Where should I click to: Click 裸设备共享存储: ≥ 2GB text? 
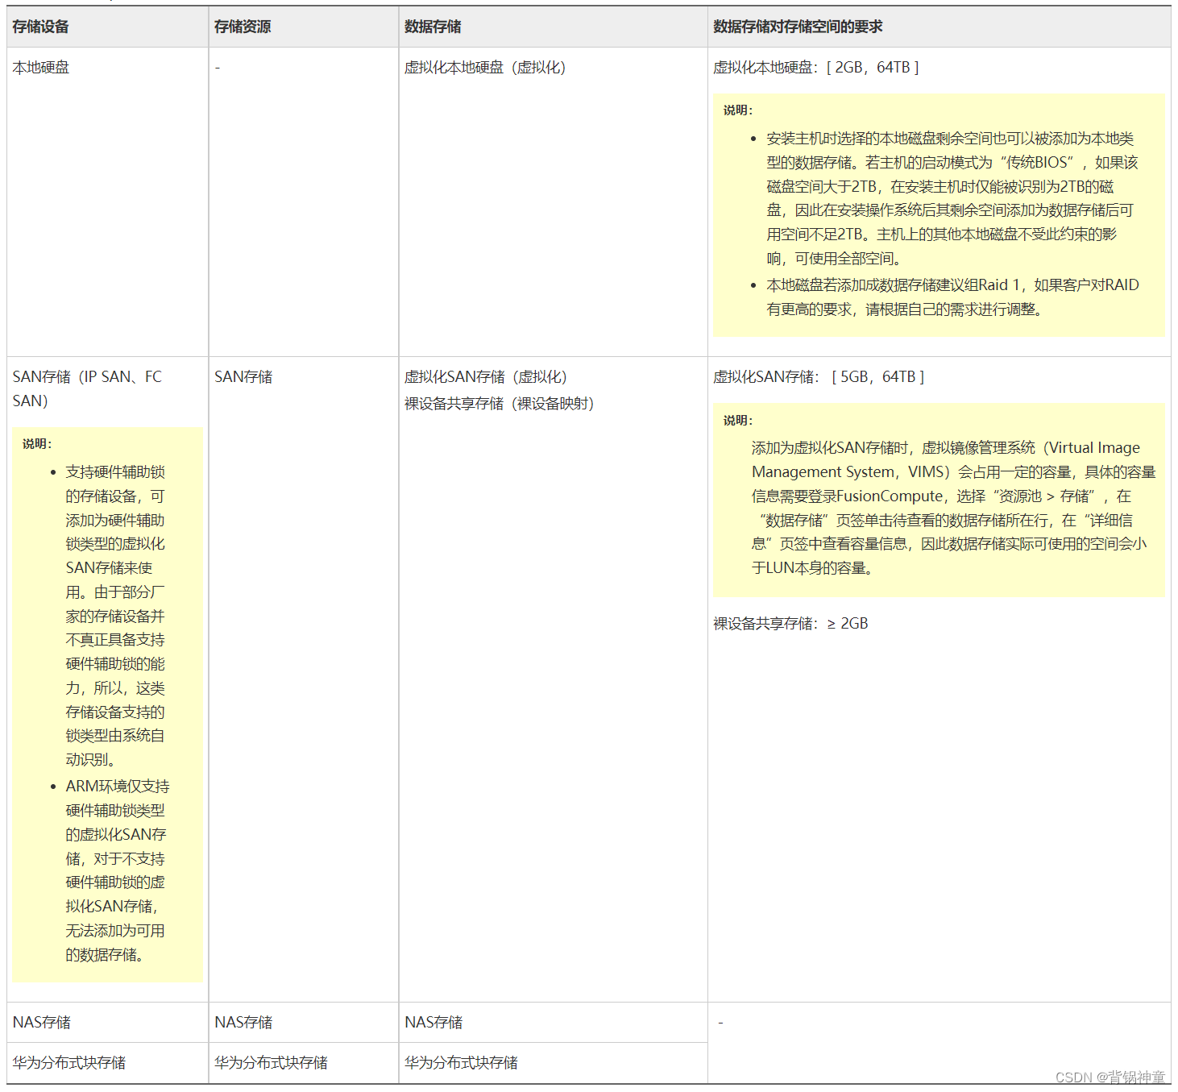pos(790,624)
